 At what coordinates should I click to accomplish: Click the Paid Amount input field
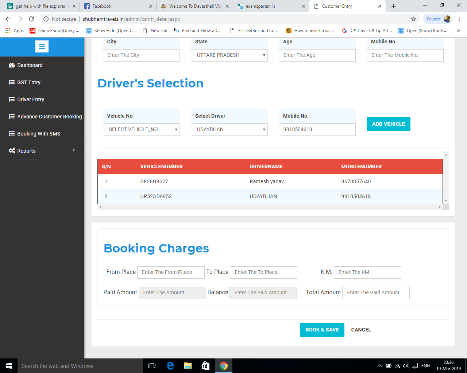pyautogui.click(x=172, y=292)
